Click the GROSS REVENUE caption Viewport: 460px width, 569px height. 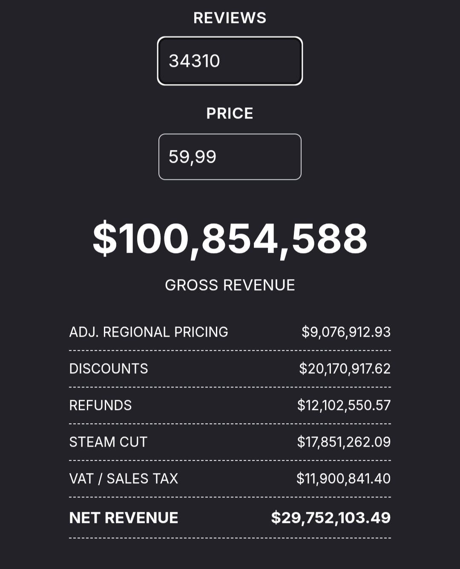(x=230, y=285)
